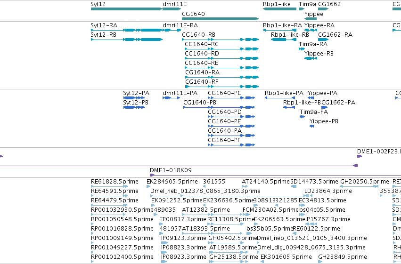The width and height of the screenshot is (401, 264).
Task: Select the CG1640-PE protein label
Action: [x=225, y=121]
